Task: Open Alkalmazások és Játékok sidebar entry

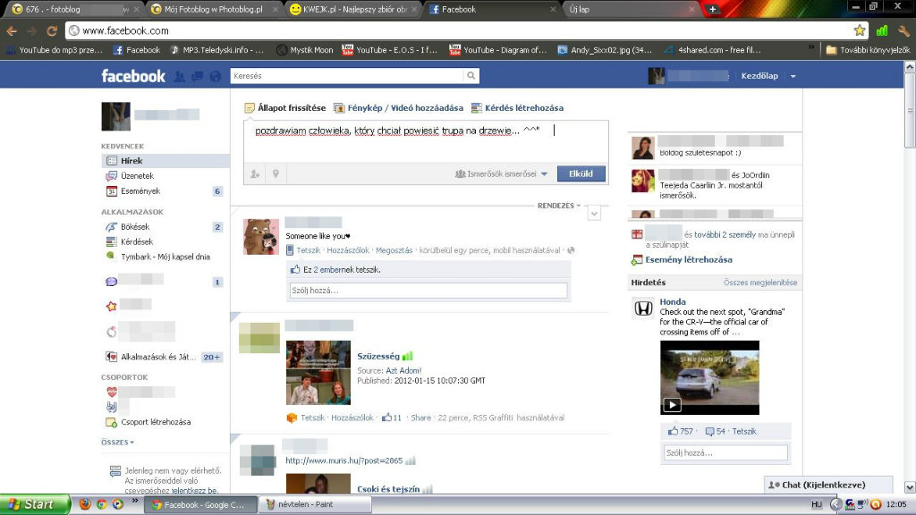Action: coord(157,357)
